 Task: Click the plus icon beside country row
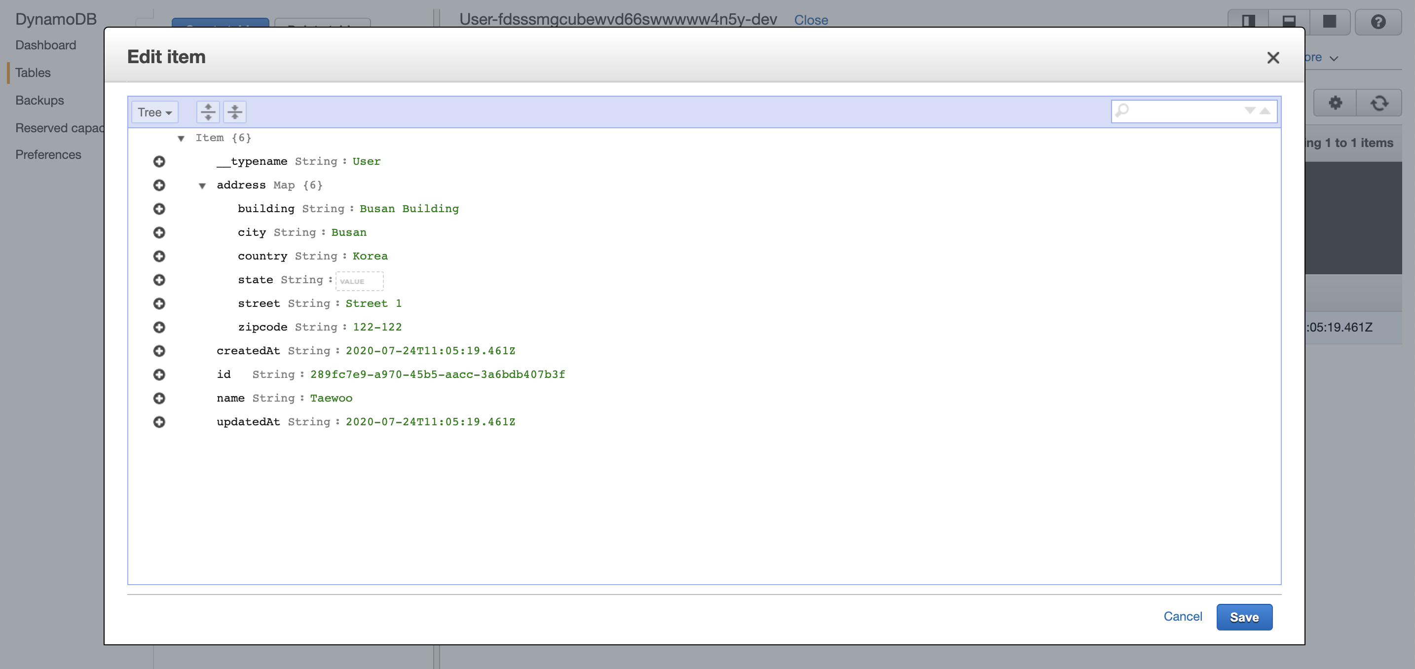(159, 256)
